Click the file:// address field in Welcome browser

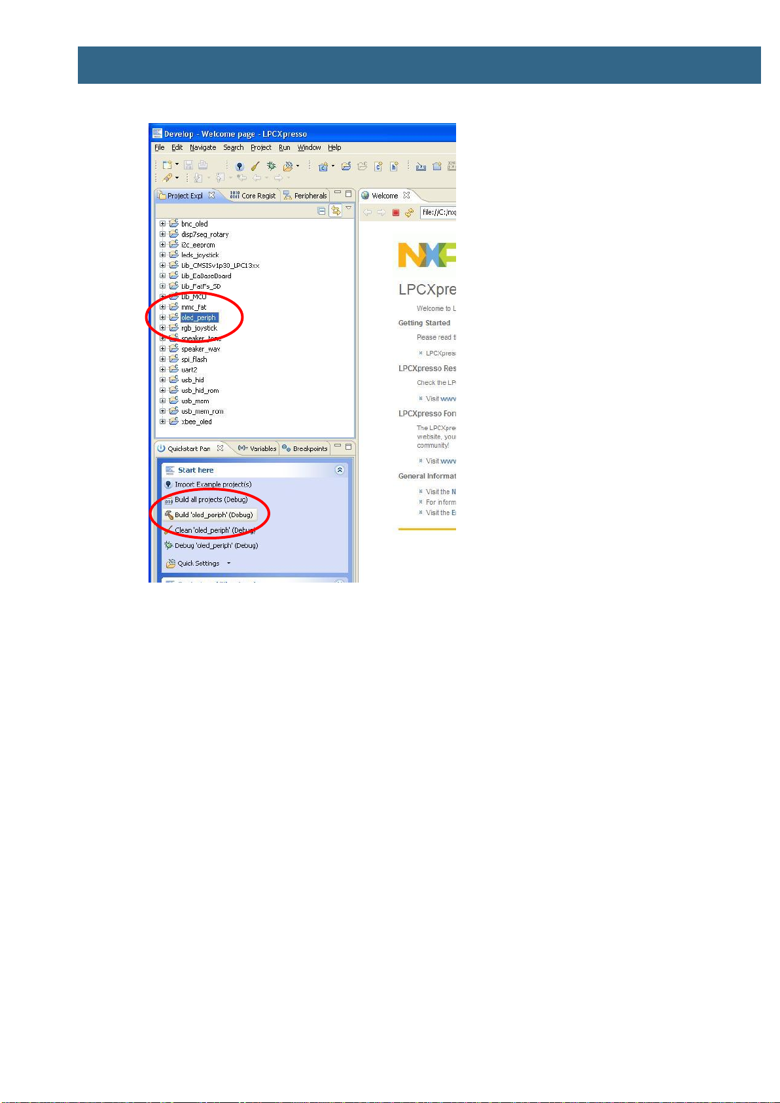(438, 212)
